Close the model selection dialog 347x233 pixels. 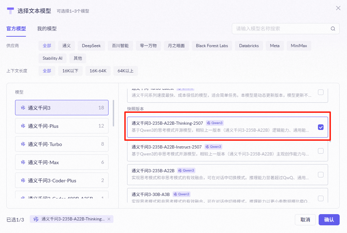click(338, 8)
